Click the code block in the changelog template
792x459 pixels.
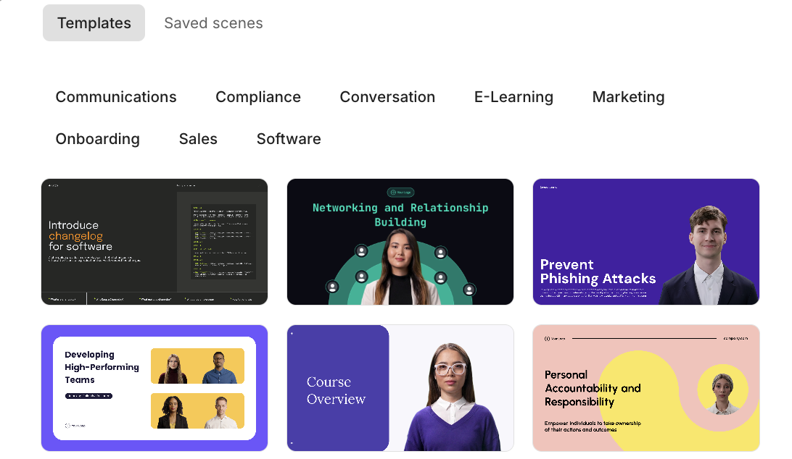coord(223,241)
